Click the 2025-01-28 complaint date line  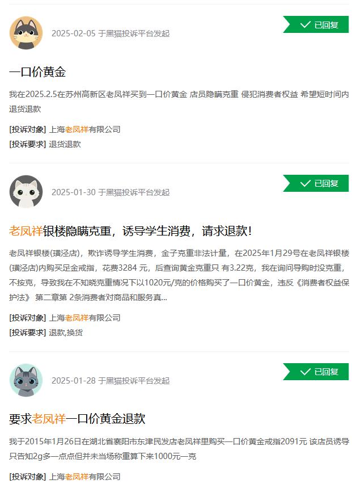coord(111,381)
